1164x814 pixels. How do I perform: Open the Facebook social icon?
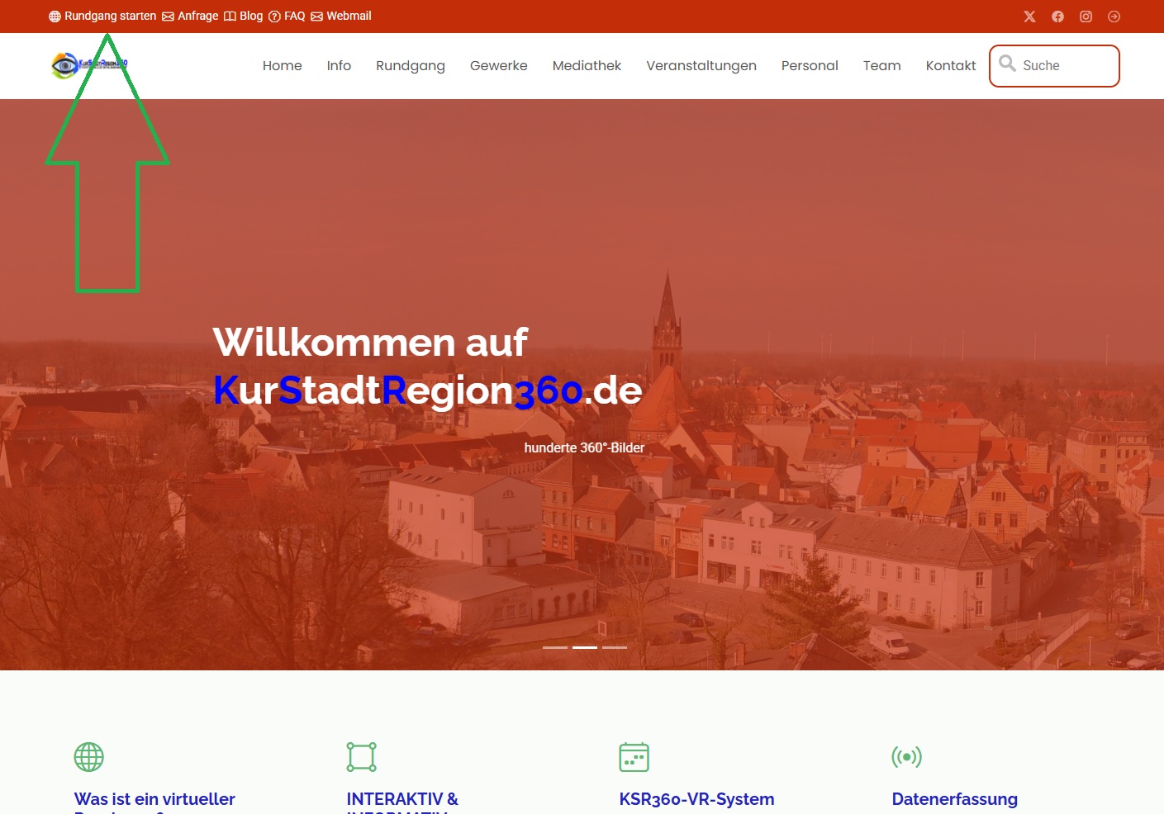[1057, 17]
